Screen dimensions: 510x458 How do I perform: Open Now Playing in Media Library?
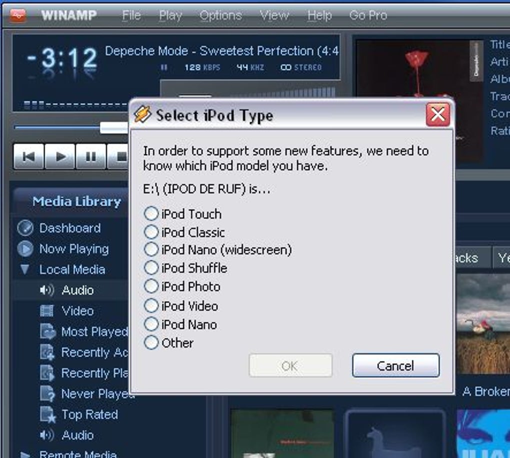pyautogui.click(x=74, y=249)
